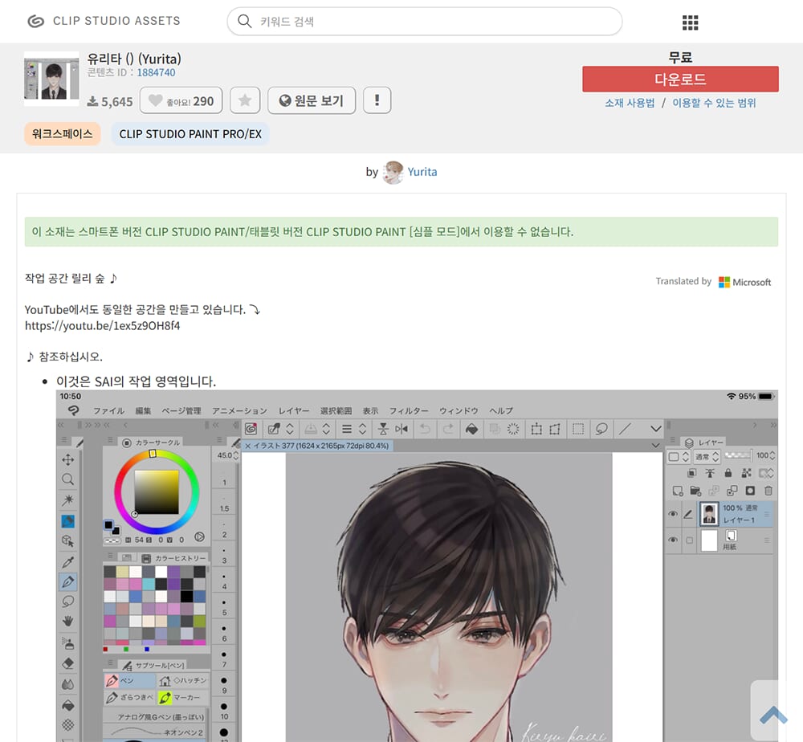Open the フィルター menu
Image resolution: width=803 pixels, height=742 pixels.
pyautogui.click(x=409, y=410)
